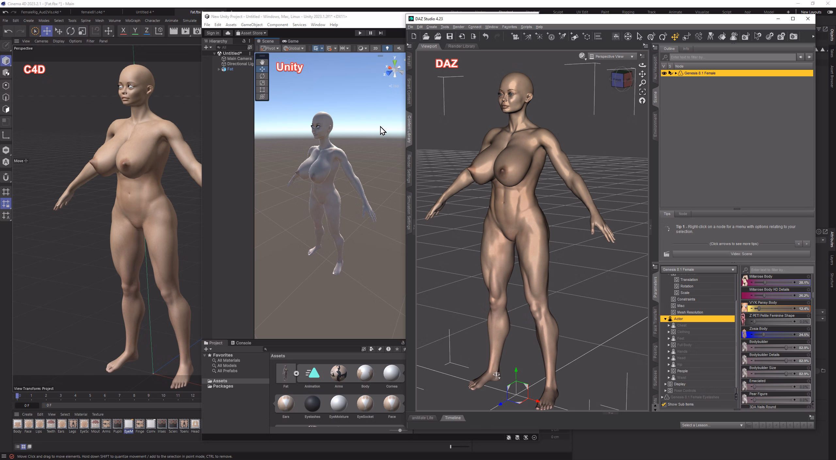Open Select a Lesson dropdown
Screen dimensions: 836x460
713,425
